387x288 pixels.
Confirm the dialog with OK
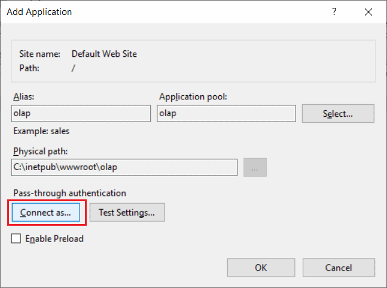(261, 267)
